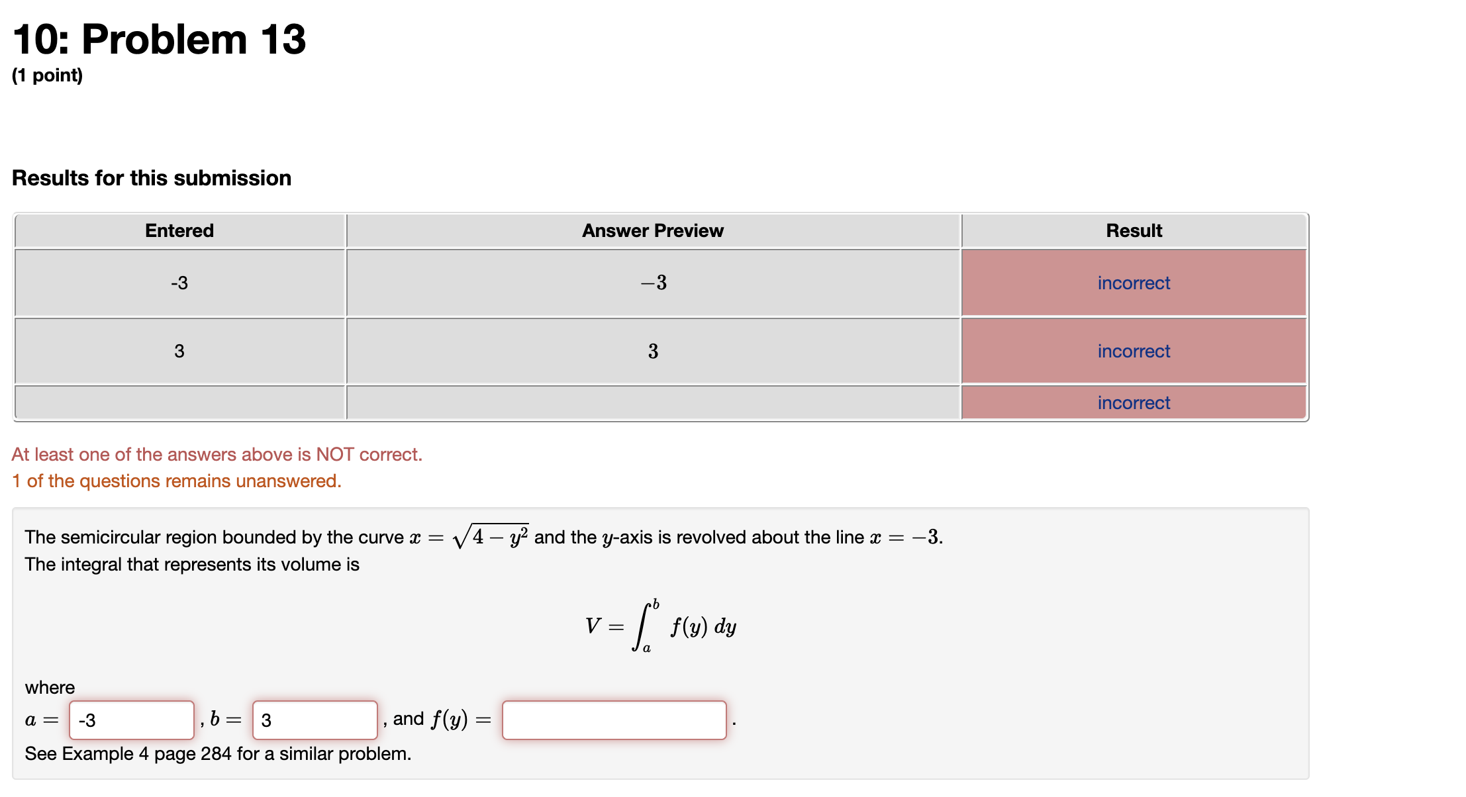Click the "Results for this submission" heading

pos(152,177)
